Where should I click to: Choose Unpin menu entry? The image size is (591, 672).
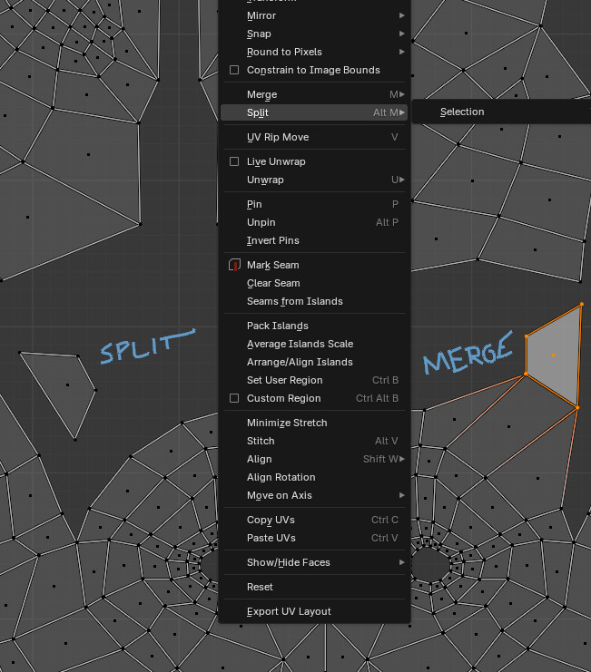coord(314,222)
